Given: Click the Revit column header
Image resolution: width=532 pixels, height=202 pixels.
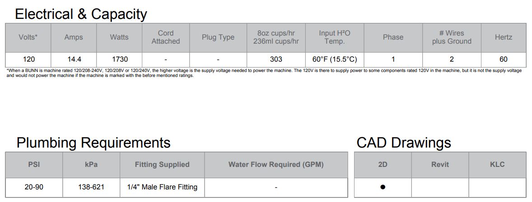Looking at the screenshot, I should pos(440,165).
